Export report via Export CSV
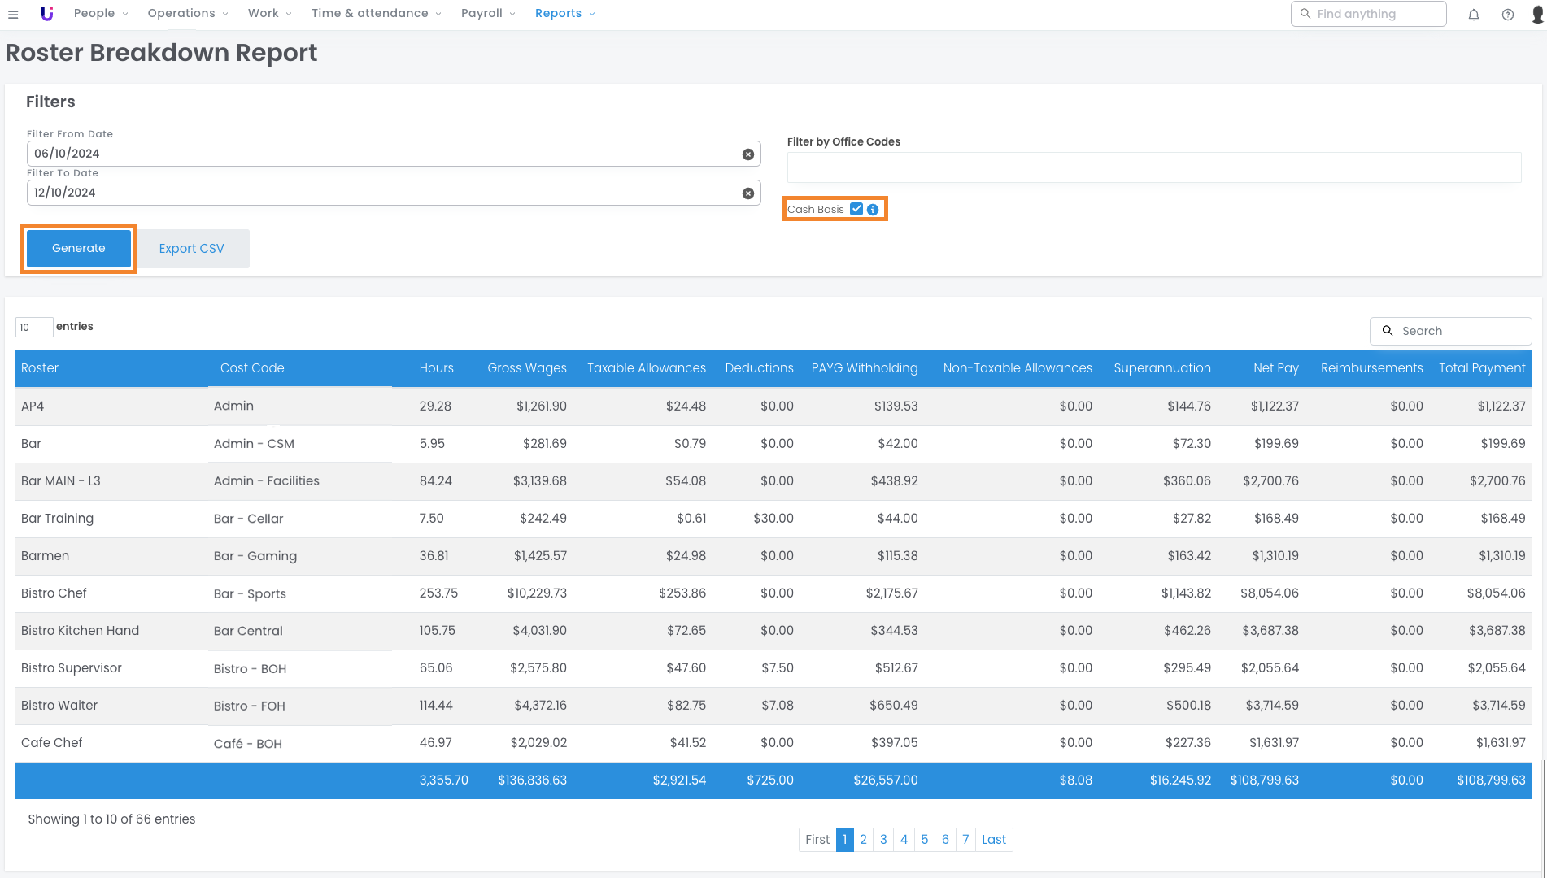 (x=191, y=249)
